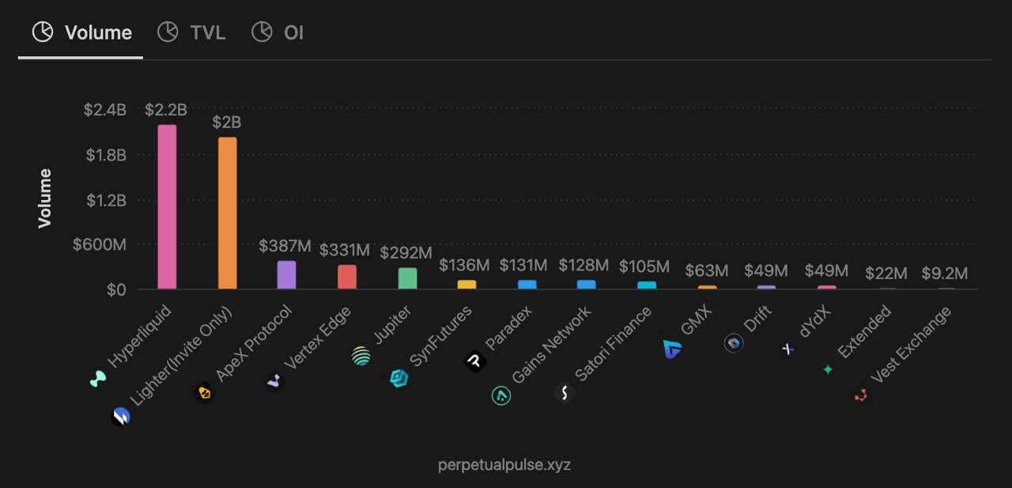Click the SynFutures logo icon
The width and height of the screenshot is (1012, 488).
point(399,378)
